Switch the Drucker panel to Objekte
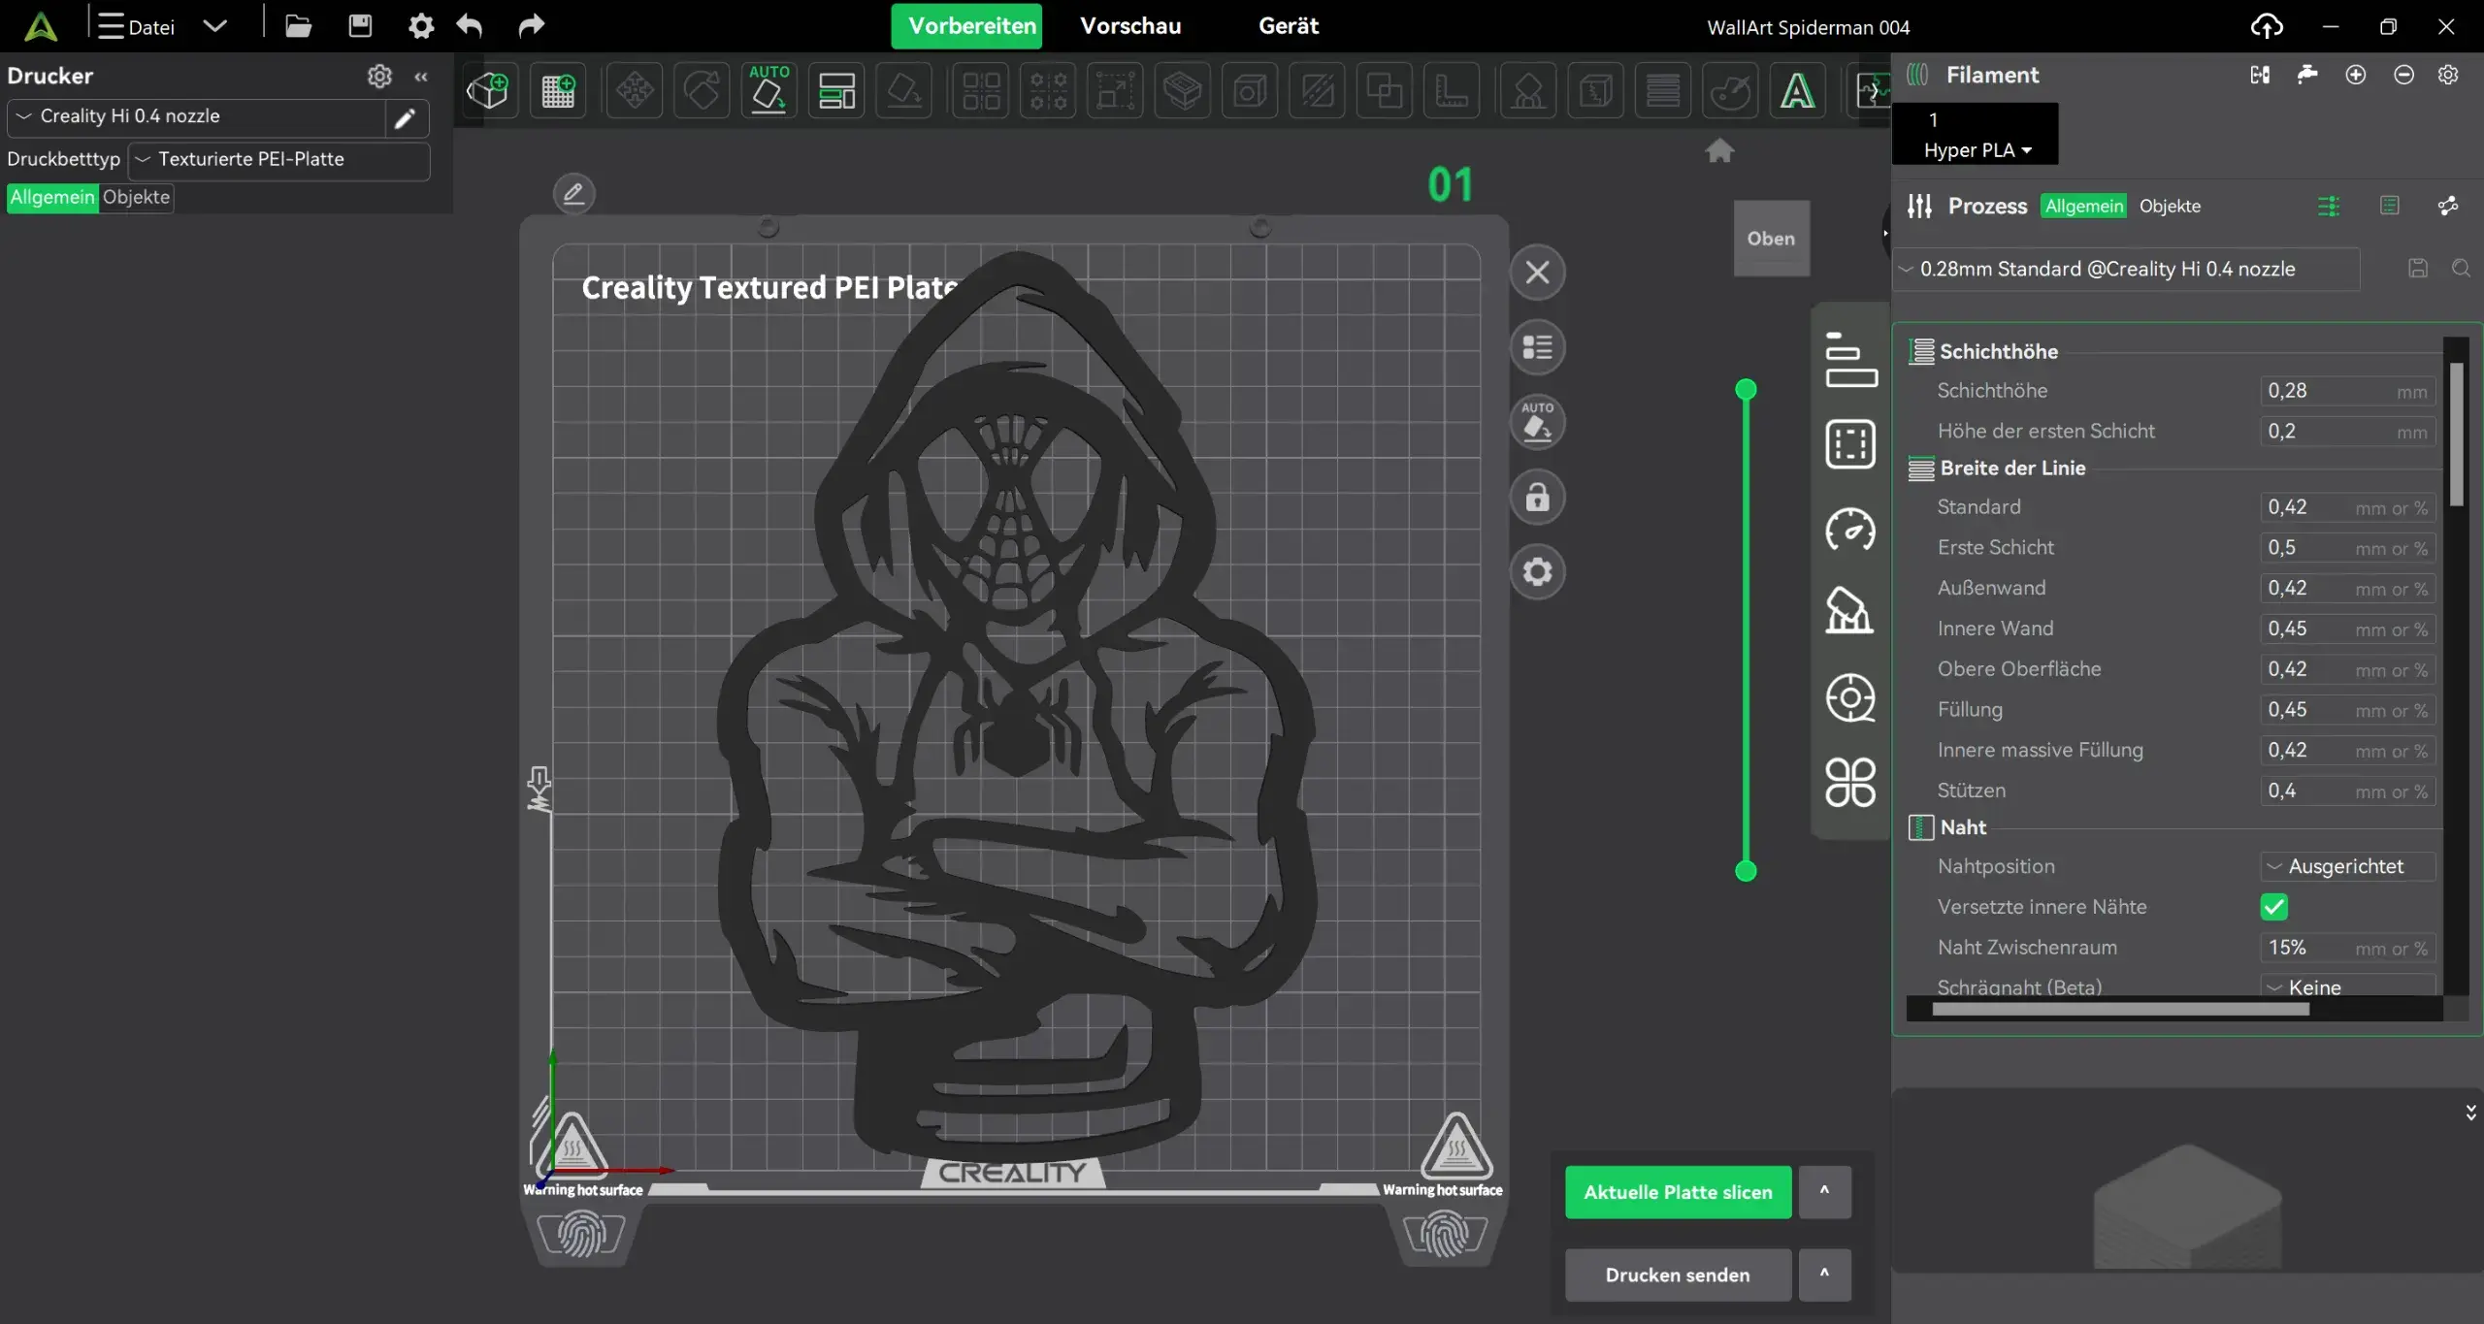 click(136, 197)
